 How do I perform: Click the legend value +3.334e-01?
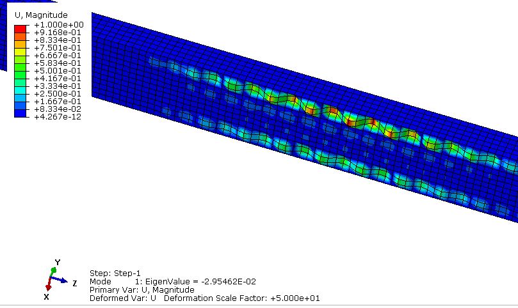pos(58,86)
